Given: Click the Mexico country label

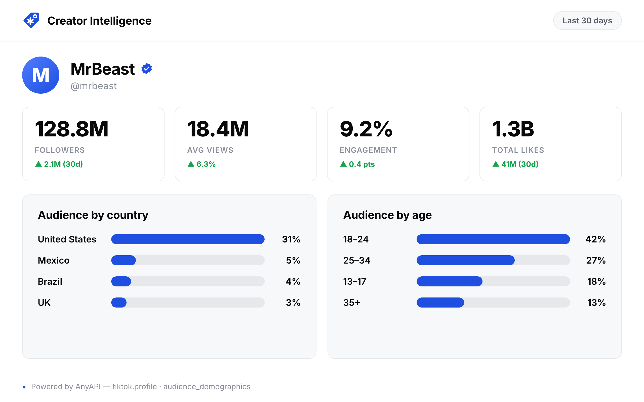Looking at the screenshot, I should coord(54,260).
